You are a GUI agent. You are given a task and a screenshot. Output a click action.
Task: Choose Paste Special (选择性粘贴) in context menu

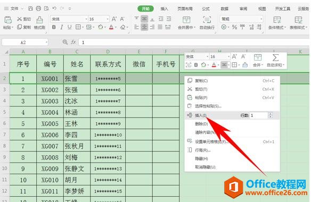tap(232, 106)
